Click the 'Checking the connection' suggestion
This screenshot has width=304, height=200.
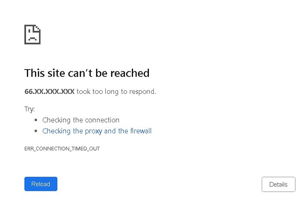coord(81,120)
